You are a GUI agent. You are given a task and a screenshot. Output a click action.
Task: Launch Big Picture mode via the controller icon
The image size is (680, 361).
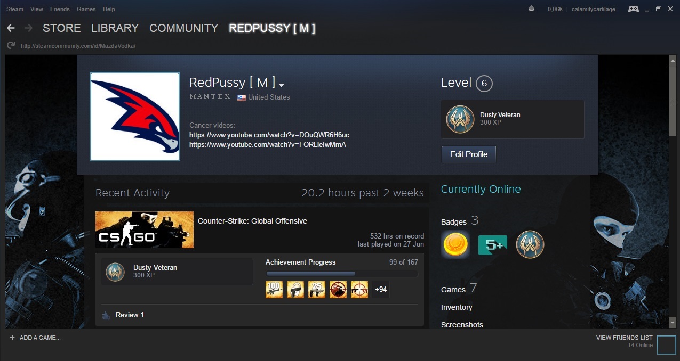click(x=633, y=9)
